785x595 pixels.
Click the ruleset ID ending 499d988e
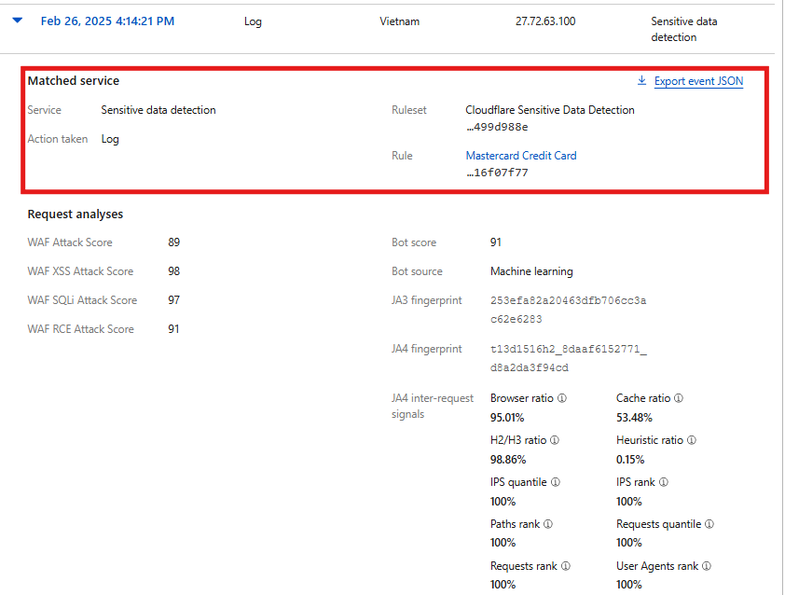[497, 127]
